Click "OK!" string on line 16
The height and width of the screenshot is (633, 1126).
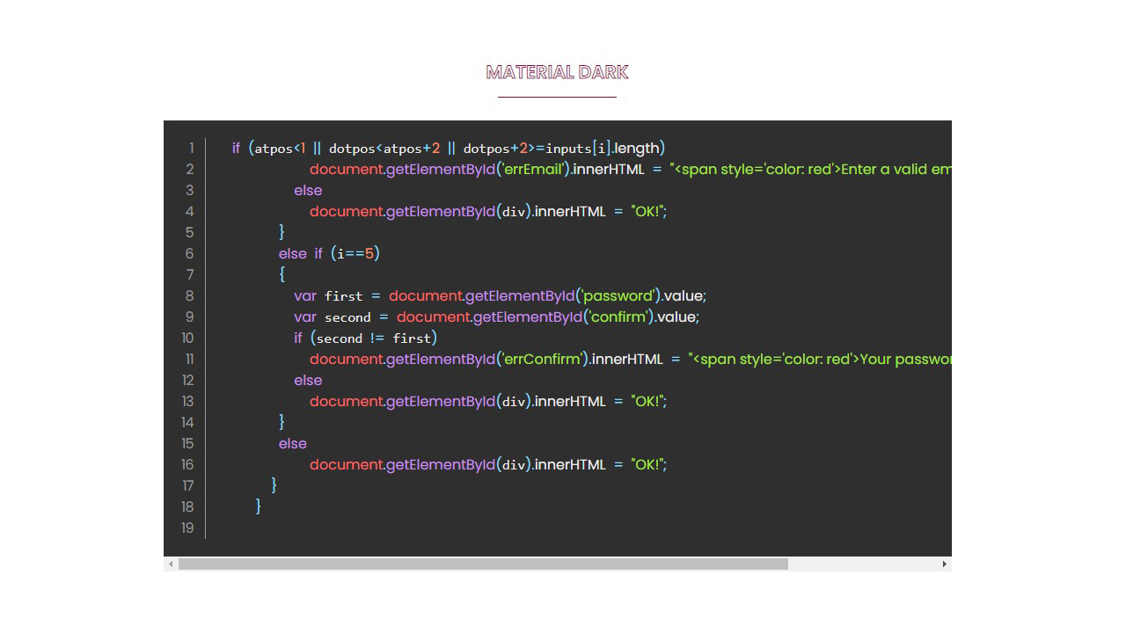point(647,464)
